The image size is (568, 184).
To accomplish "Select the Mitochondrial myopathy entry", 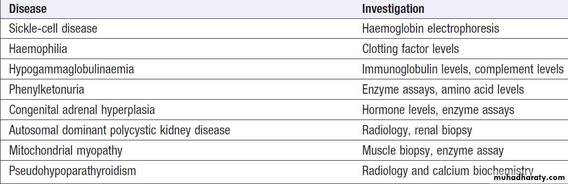I will point(66,150).
